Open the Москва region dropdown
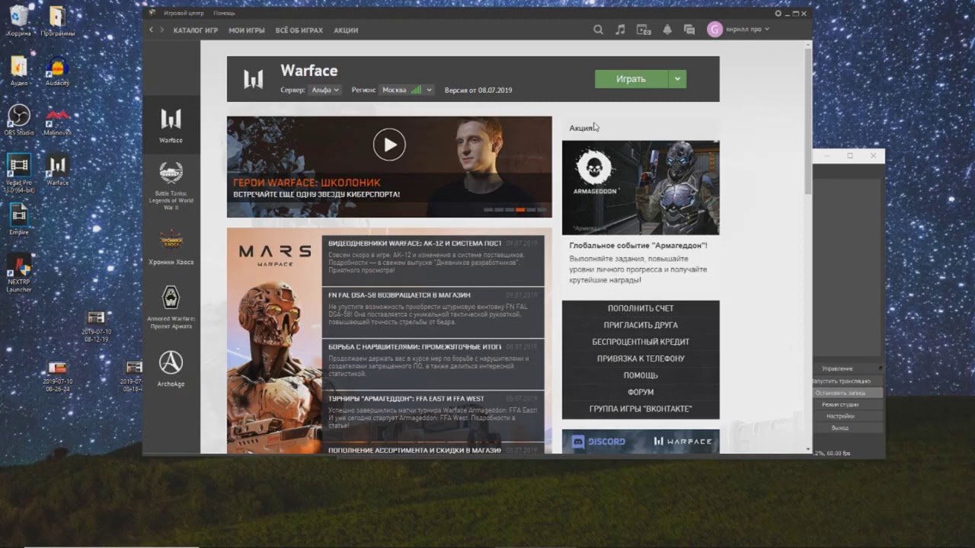Screen dimensions: 975x548 coord(407,90)
